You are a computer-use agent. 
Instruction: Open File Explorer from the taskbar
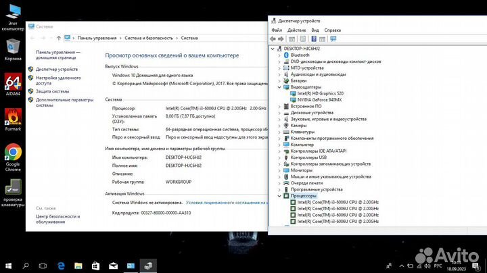pyautogui.click(x=78, y=266)
